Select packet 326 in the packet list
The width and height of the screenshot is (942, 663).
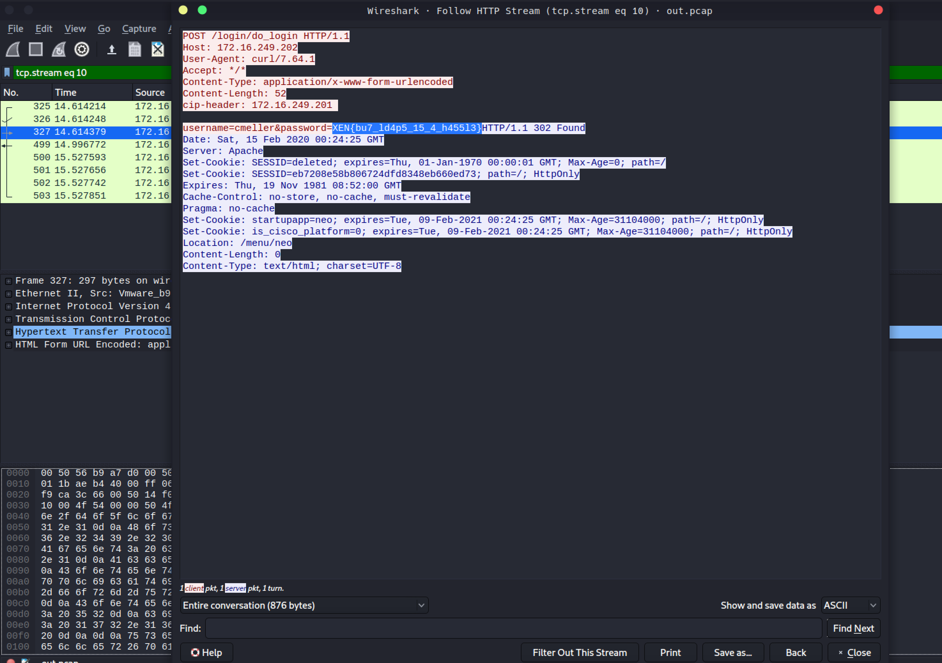[x=86, y=119]
